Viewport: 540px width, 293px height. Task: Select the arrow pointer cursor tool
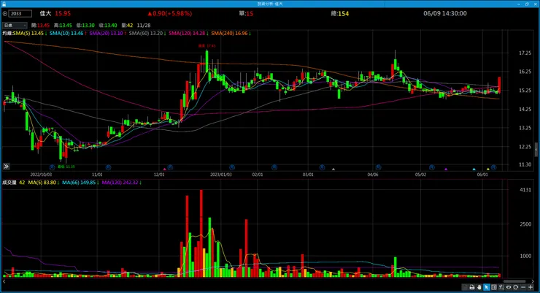486,287
